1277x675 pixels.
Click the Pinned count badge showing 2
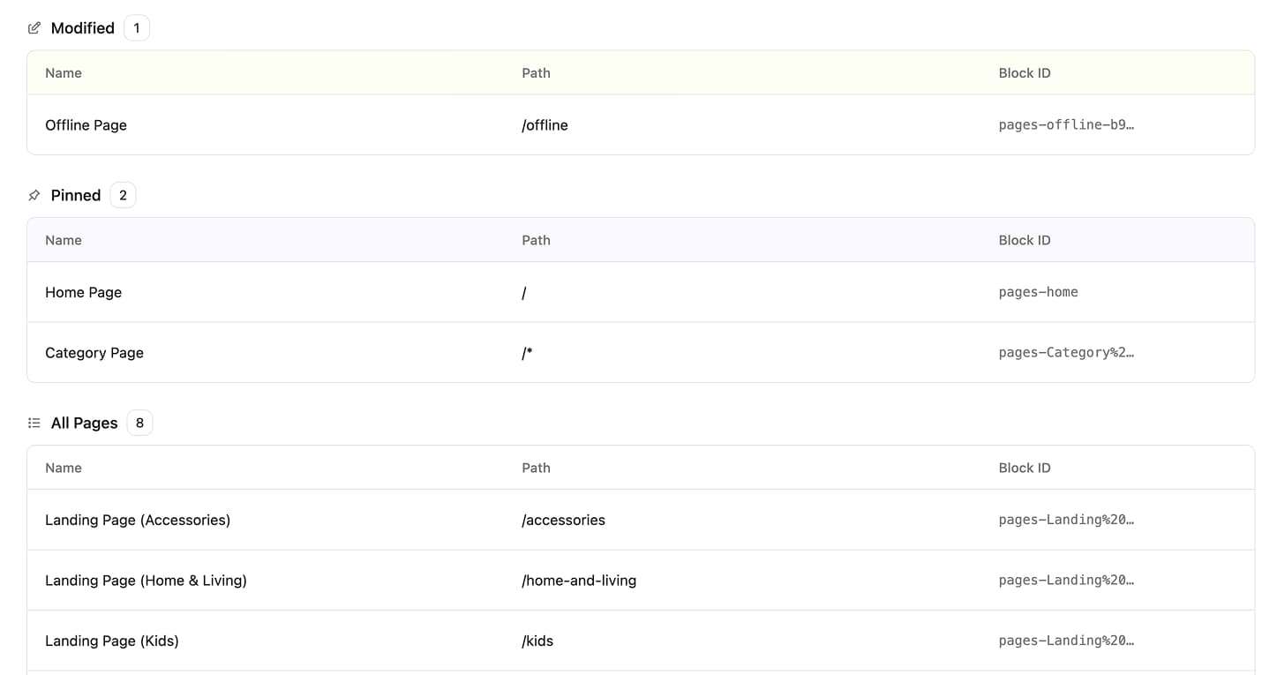123,196
